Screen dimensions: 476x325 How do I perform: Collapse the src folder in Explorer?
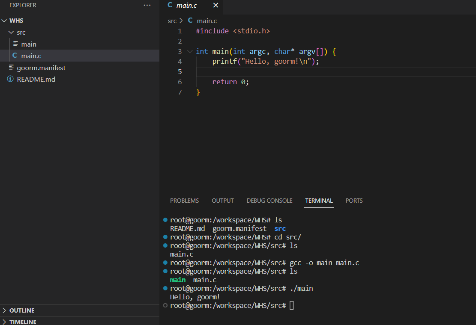point(11,32)
